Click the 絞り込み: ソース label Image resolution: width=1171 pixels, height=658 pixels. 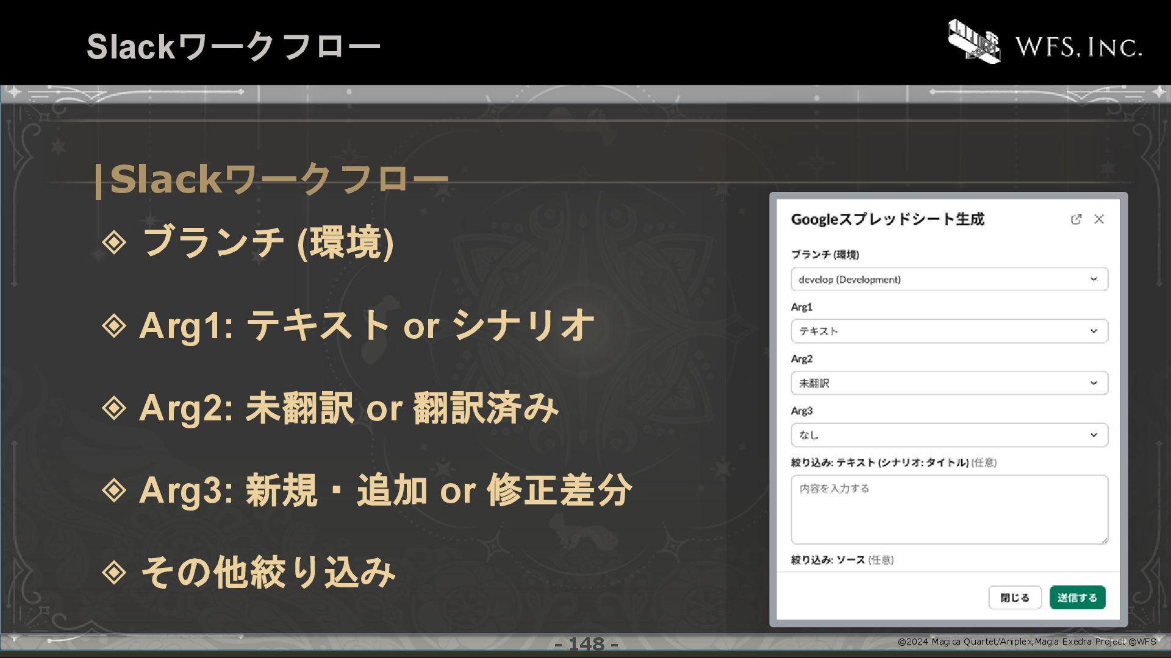(x=842, y=560)
